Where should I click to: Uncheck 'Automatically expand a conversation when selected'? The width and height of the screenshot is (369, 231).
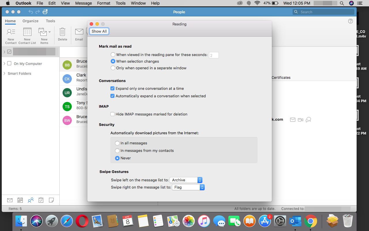tap(112, 96)
